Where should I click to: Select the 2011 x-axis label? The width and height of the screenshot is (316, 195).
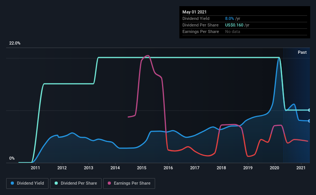coord(35,168)
